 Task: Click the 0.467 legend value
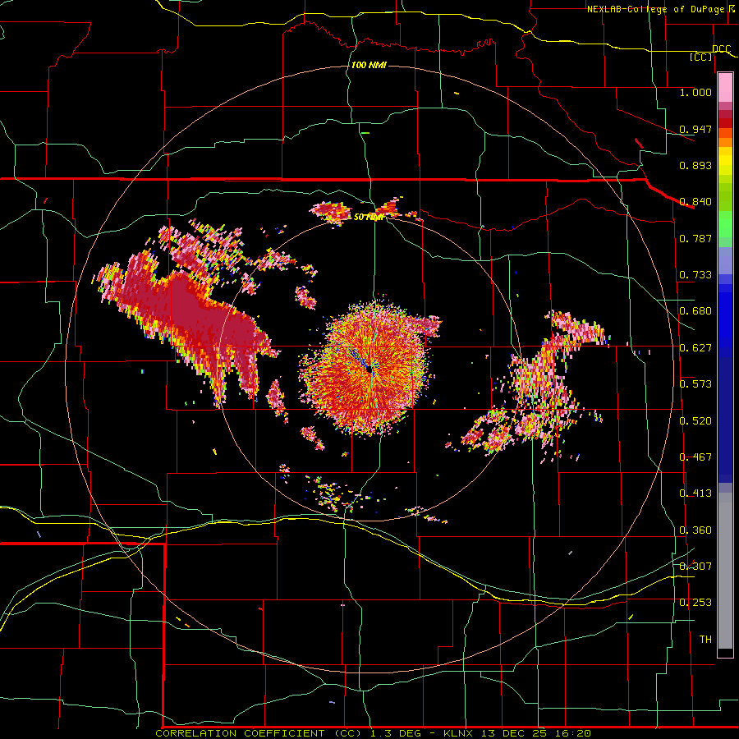[x=695, y=457]
